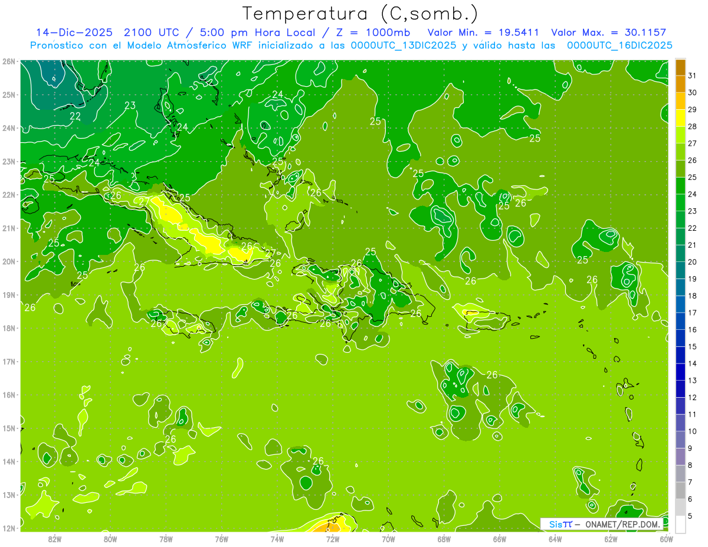
Task: Click latitude axis label "16N"
Action: tap(8, 395)
